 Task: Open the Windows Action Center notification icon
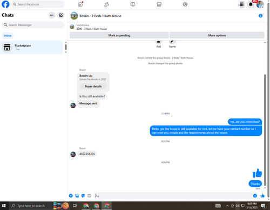click(264, 206)
